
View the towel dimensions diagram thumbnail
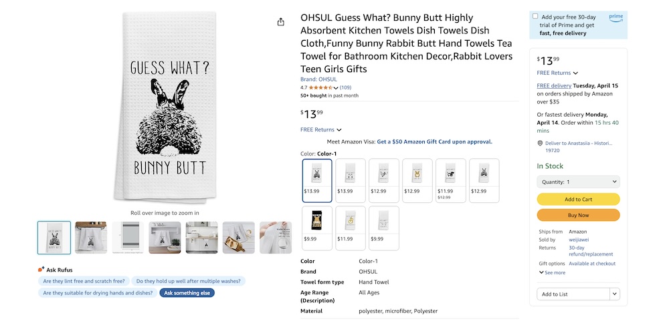click(x=127, y=238)
